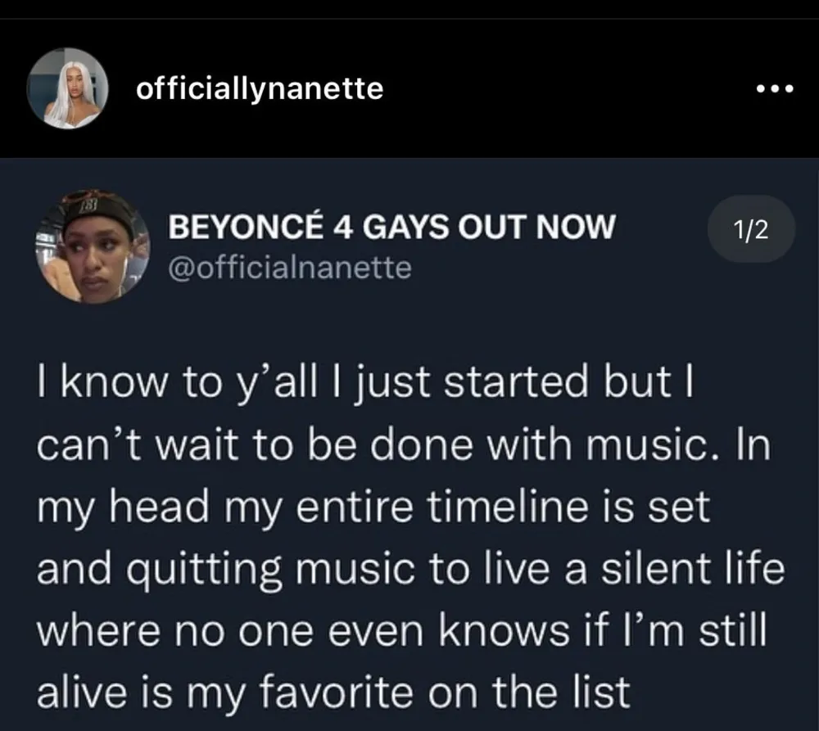Select the BEYONCÉ 4 GAYS OUT NOW name
Image resolution: width=819 pixels, height=731 pixels.
coord(390,228)
